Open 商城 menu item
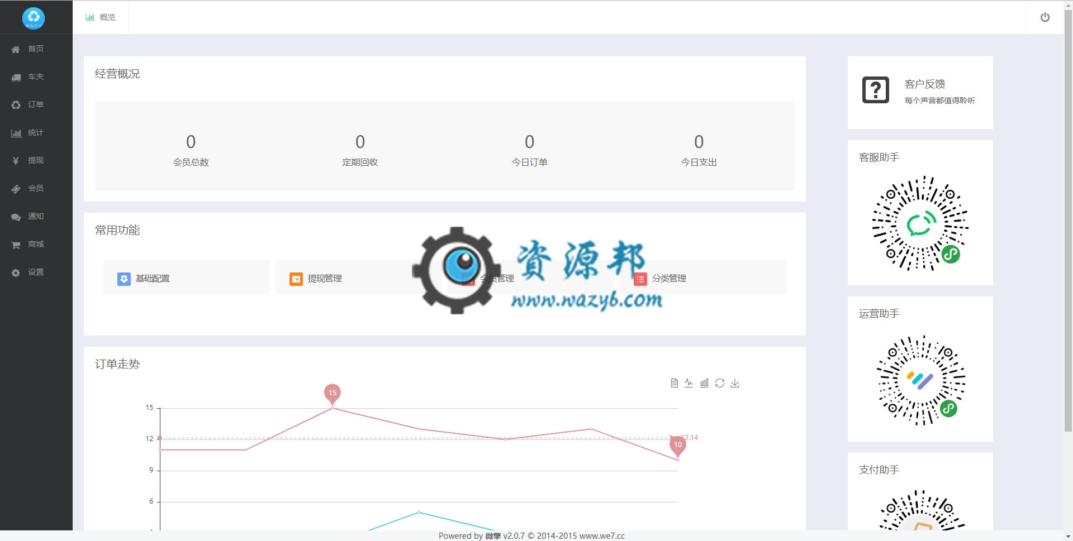Viewport: 1073px width, 541px height. click(36, 244)
